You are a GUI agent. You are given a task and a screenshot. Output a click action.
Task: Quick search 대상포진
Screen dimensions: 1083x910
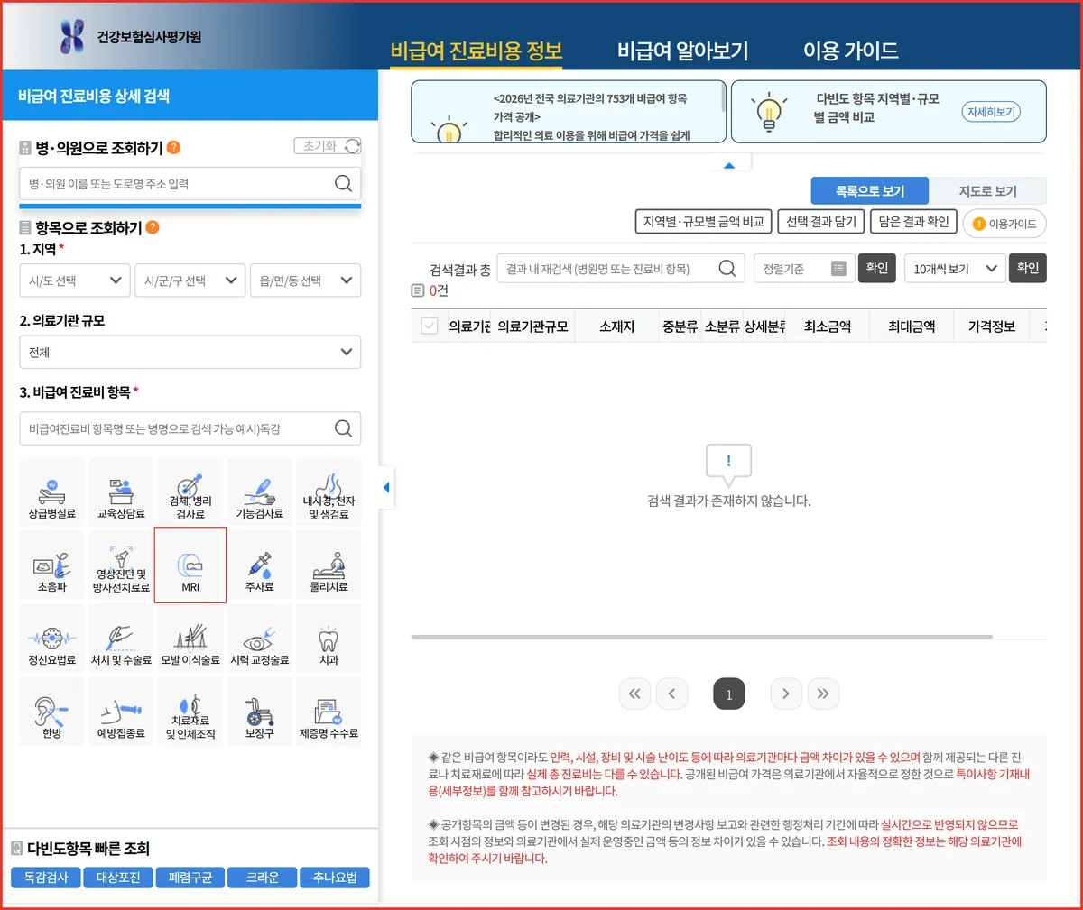118,878
